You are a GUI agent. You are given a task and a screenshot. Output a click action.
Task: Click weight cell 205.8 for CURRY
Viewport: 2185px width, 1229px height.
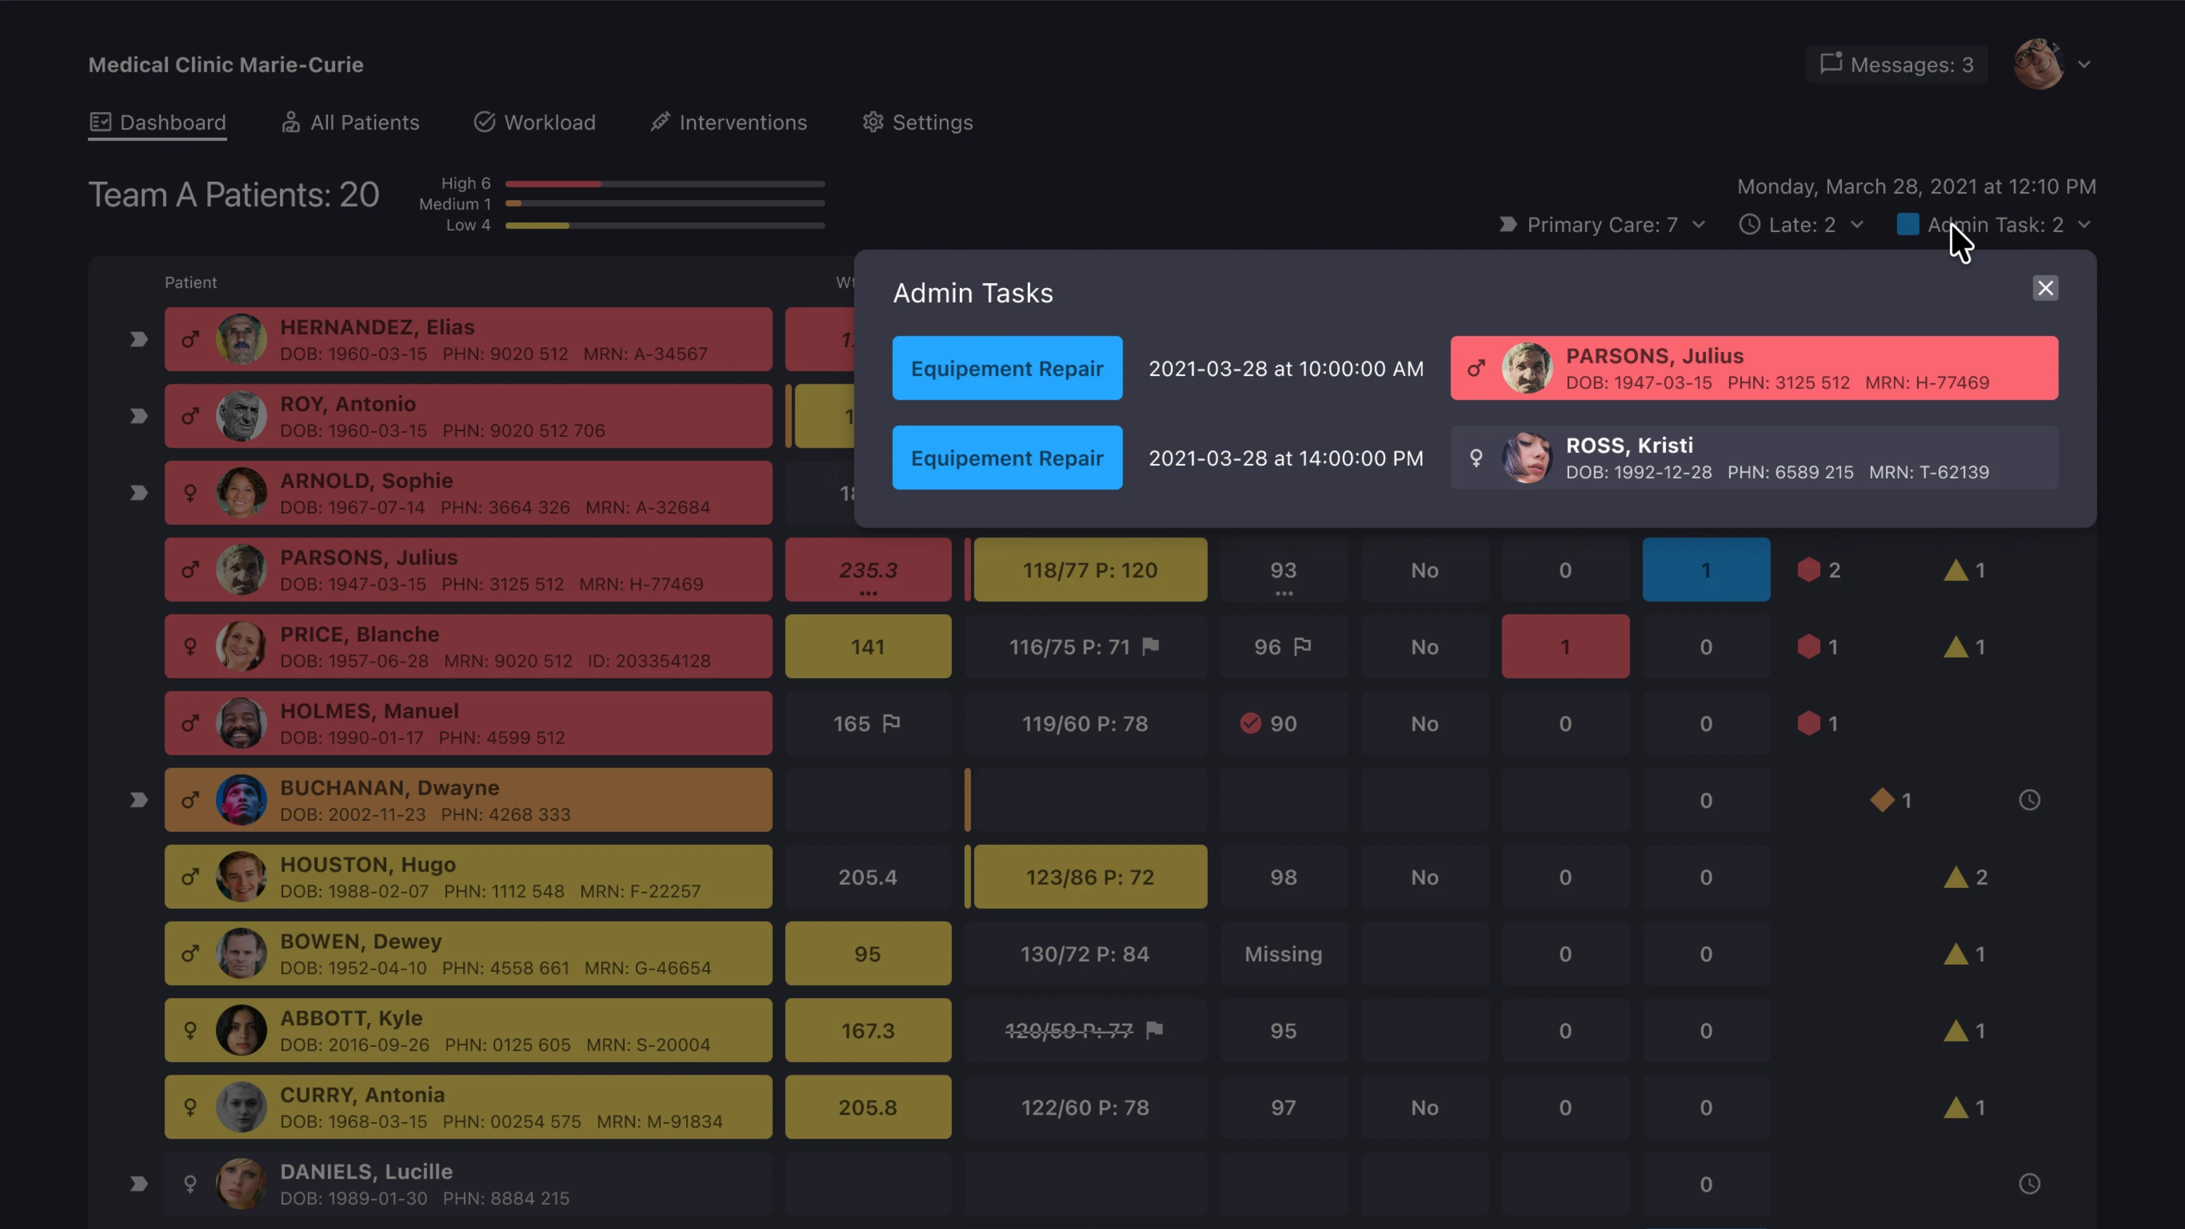pyautogui.click(x=868, y=1107)
